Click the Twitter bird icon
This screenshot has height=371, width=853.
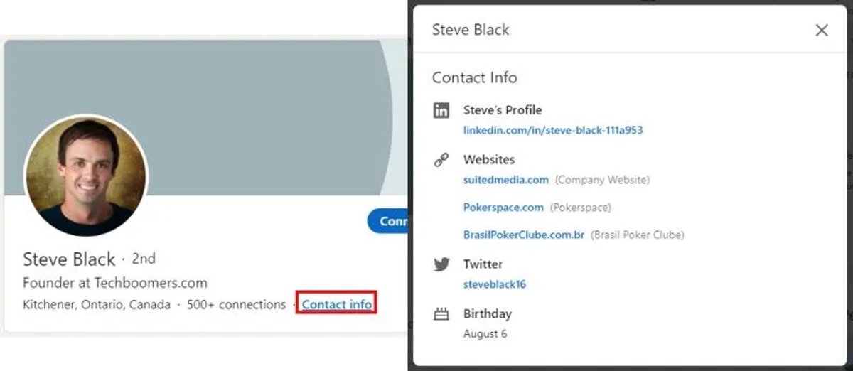click(x=441, y=264)
